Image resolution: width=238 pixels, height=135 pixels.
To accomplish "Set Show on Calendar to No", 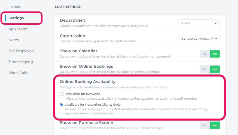I will (x=205, y=54).
